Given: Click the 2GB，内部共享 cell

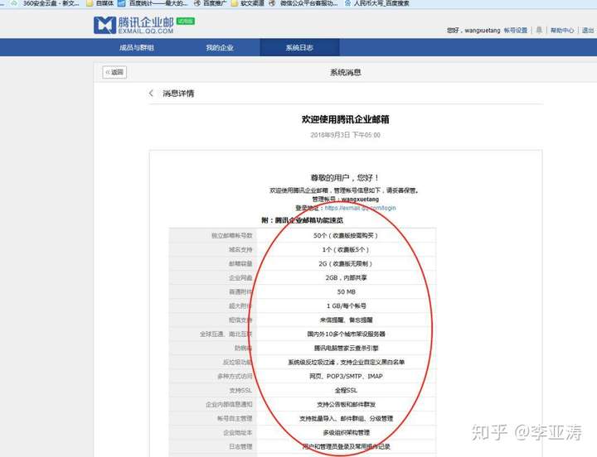Looking at the screenshot, I should click(346, 278).
